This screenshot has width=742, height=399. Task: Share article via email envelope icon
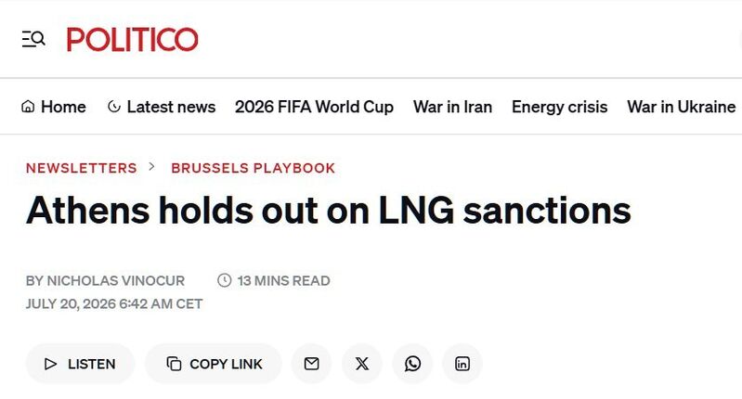311,364
